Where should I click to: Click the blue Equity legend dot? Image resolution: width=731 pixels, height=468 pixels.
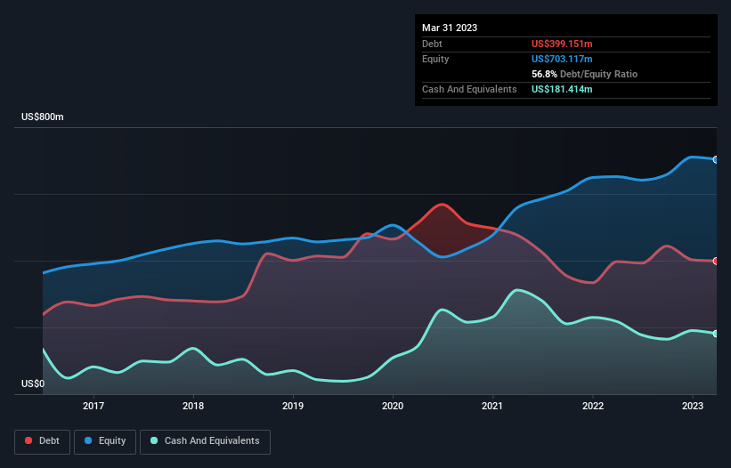88,440
